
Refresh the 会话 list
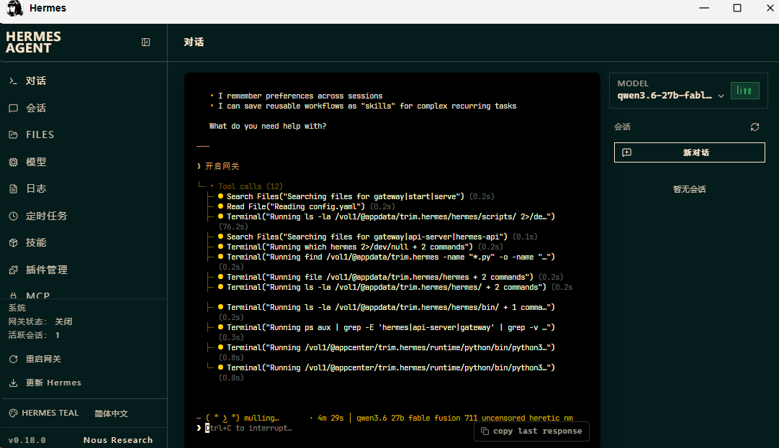pos(755,127)
